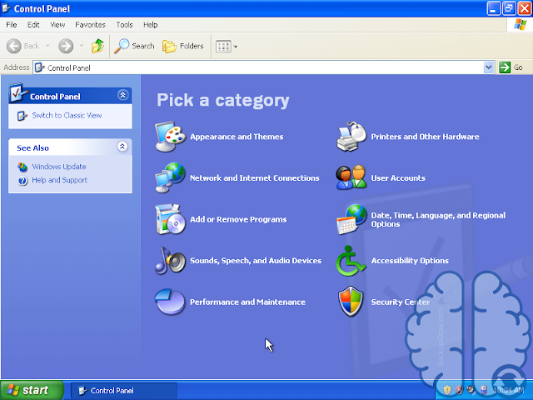Screen dimensions: 533x400
Task: Click the Views toolbar icon
Action: click(223, 47)
